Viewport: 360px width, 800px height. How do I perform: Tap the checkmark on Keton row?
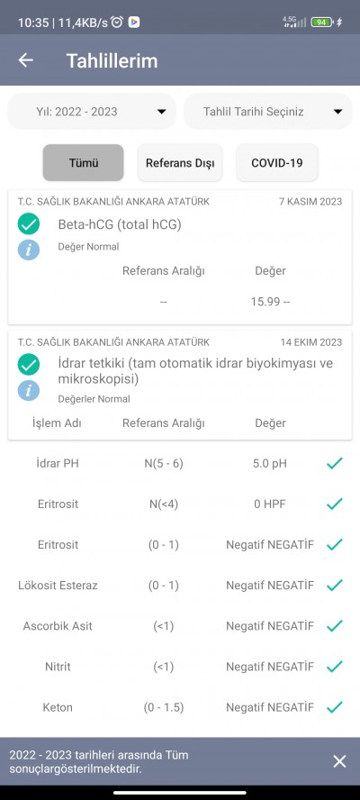click(335, 707)
